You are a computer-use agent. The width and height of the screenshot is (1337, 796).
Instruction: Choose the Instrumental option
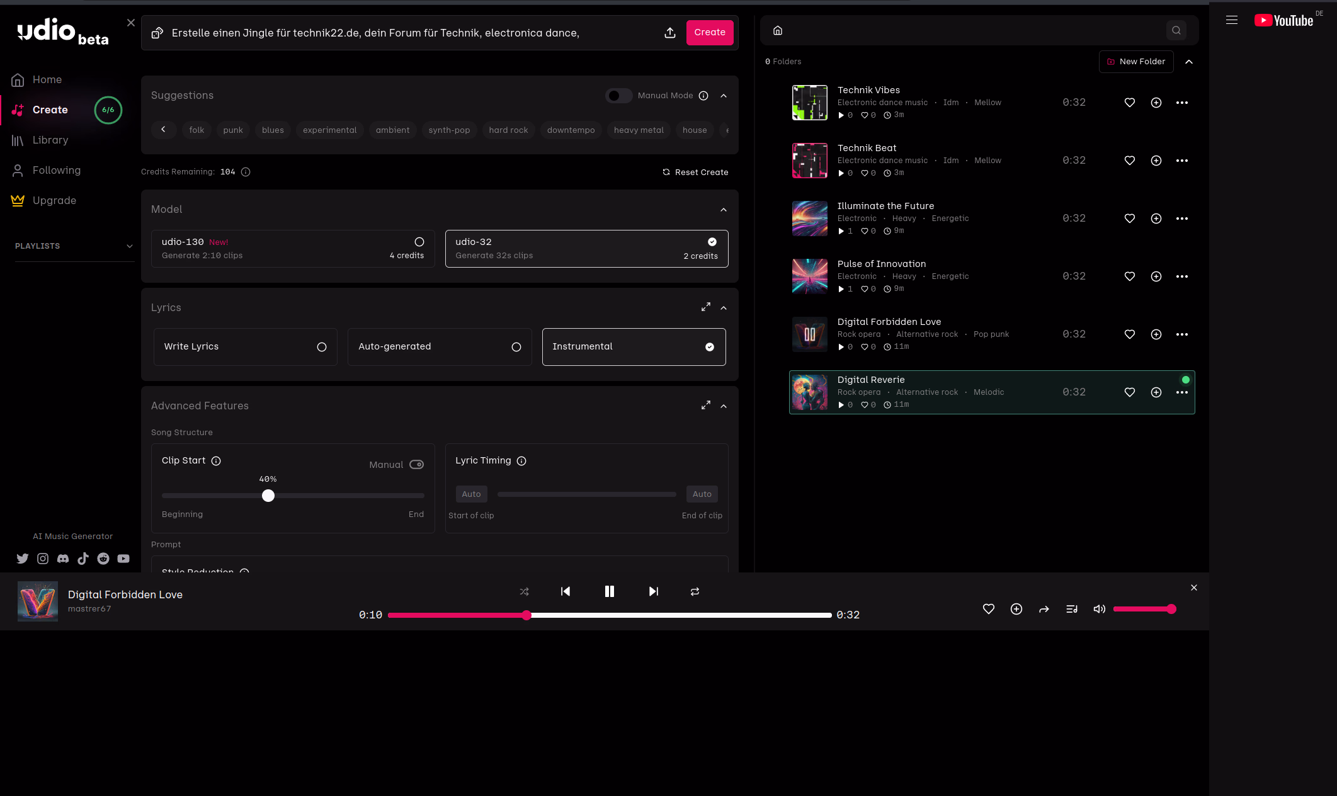tap(634, 347)
